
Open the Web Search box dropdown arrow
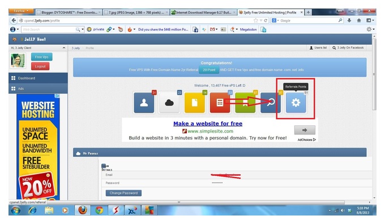pos(83,29)
